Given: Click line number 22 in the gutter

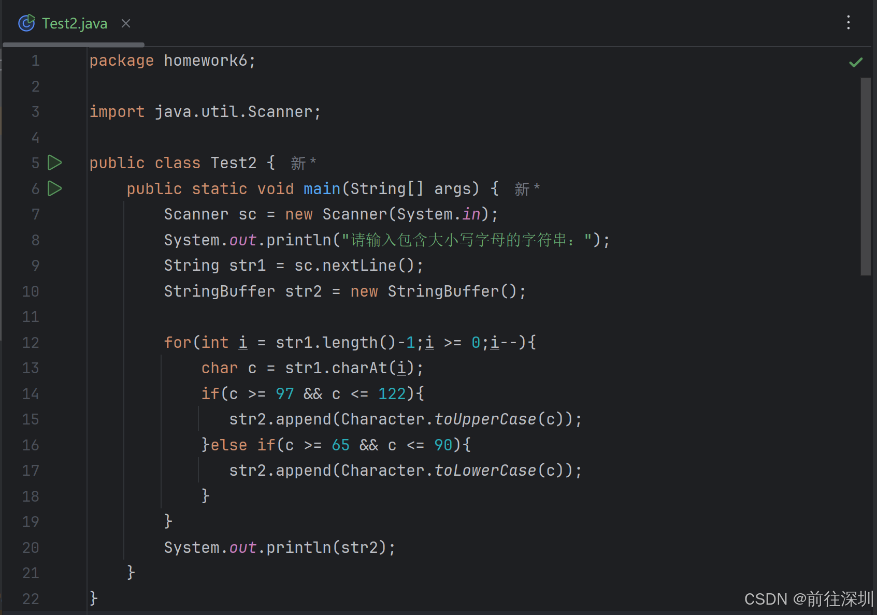Looking at the screenshot, I should click(31, 599).
